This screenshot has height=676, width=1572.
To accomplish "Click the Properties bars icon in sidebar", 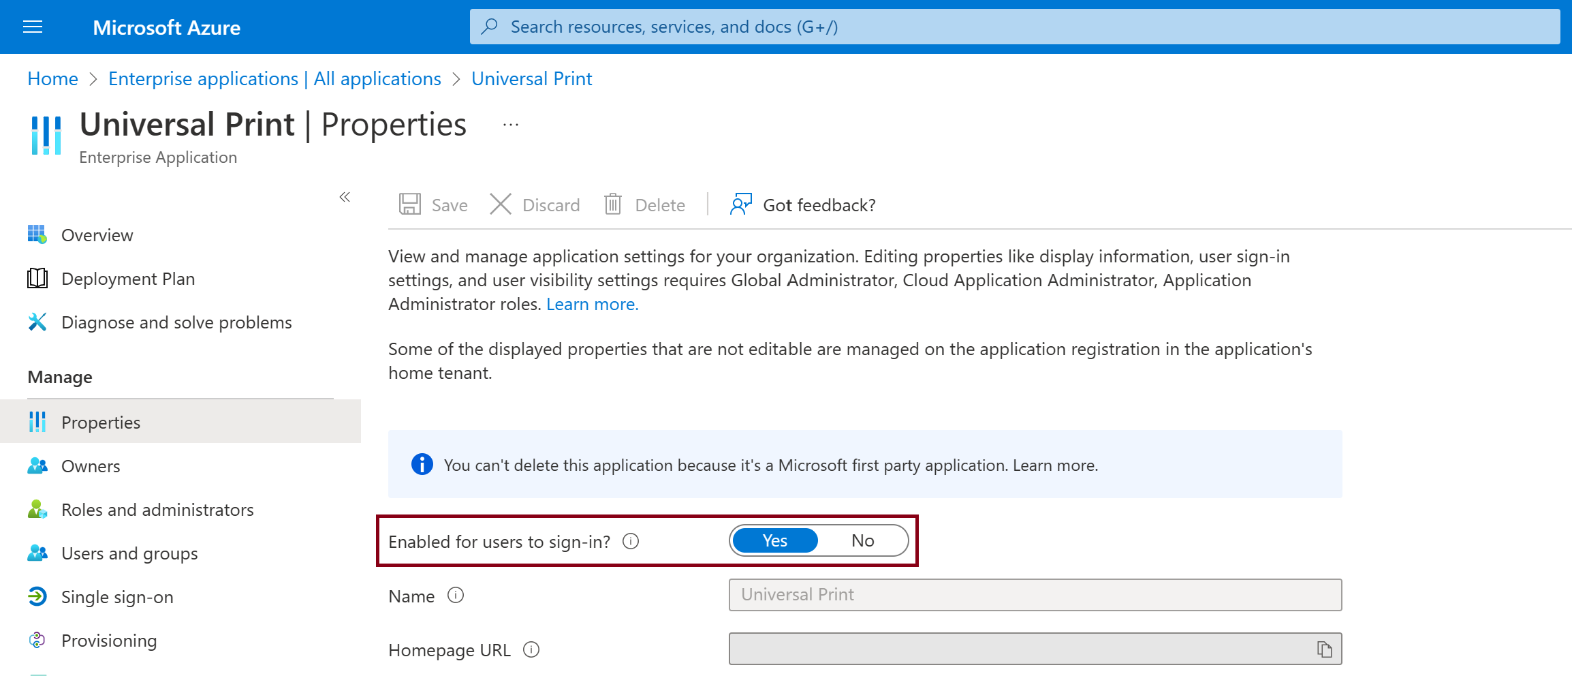I will [37, 422].
